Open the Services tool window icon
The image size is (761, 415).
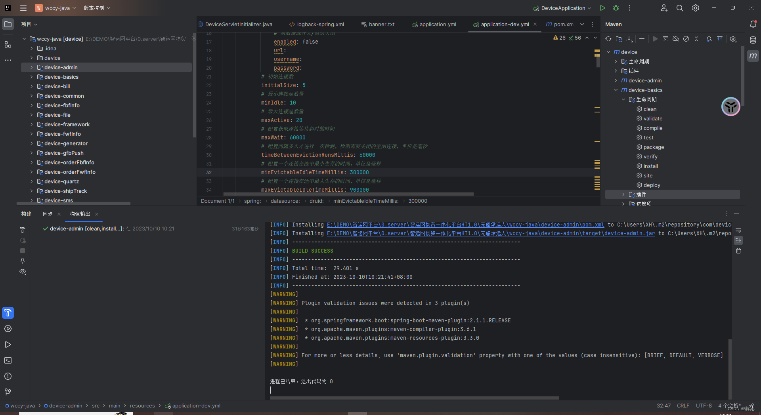[8, 329]
